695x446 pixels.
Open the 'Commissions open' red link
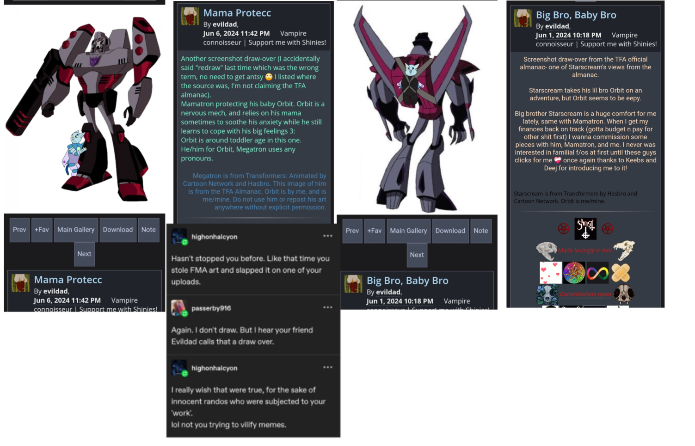[x=585, y=294]
